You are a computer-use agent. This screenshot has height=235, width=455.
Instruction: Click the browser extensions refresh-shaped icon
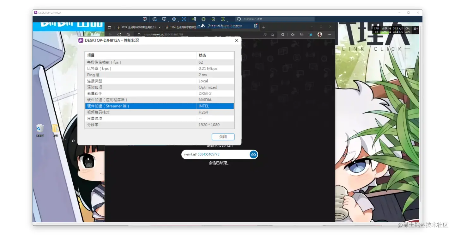click(x=283, y=34)
